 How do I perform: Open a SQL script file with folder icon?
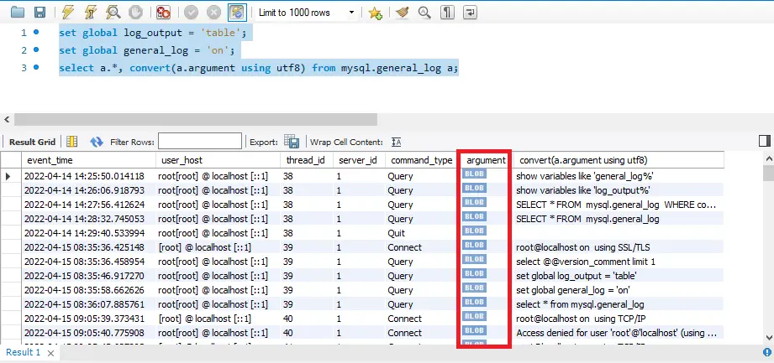[18, 13]
